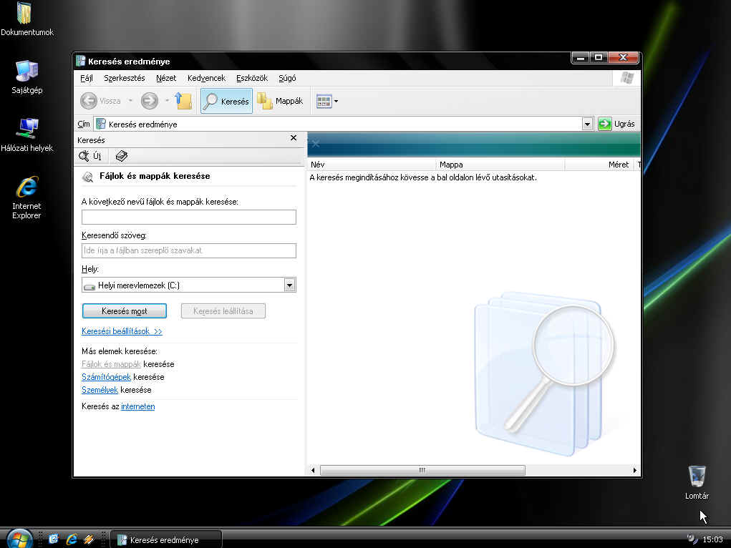Viewport: 731px width, 548px height.
Task: Focus the file and folder name field
Action: 189,217
